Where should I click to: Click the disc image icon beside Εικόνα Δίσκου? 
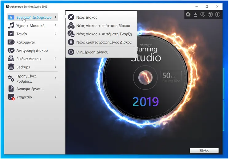(x=11, y=59)
